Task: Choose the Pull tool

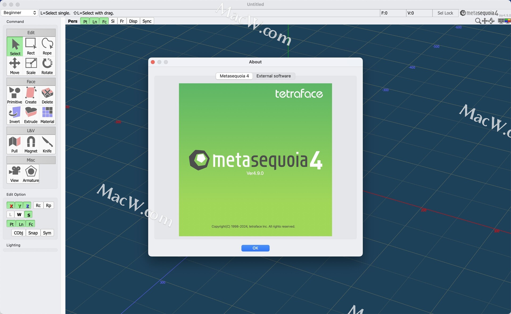Action: tap(15, 145)
